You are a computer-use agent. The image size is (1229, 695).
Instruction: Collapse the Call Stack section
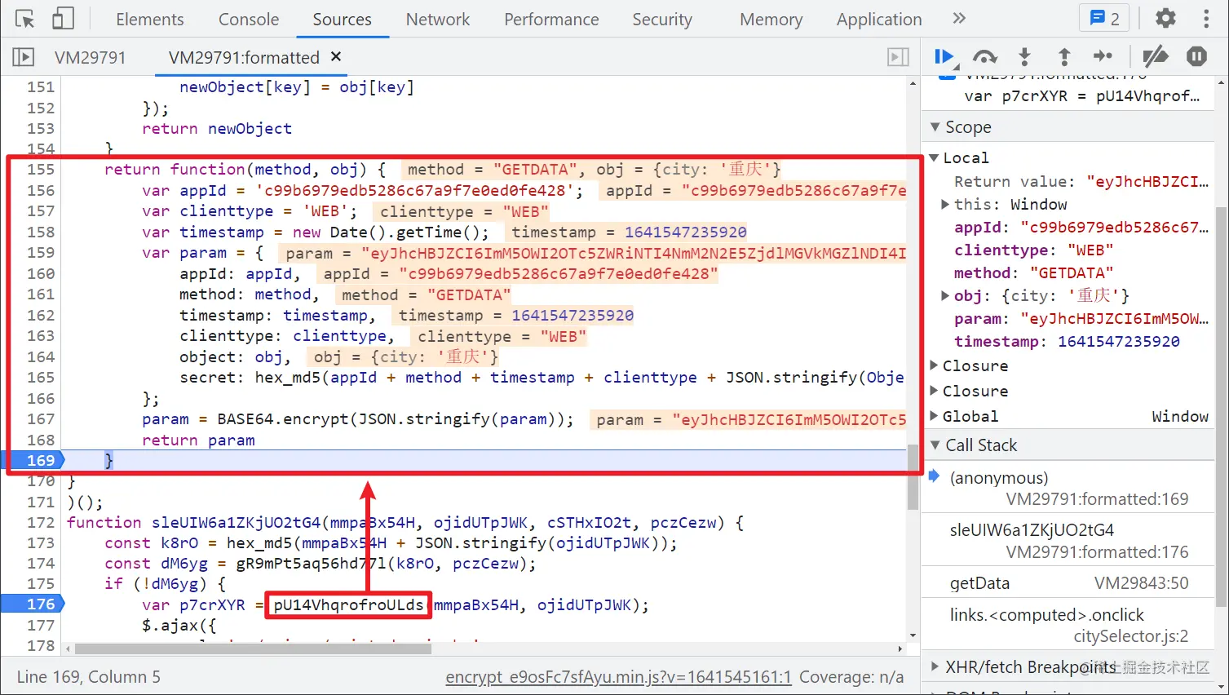[x=935, y=445]
